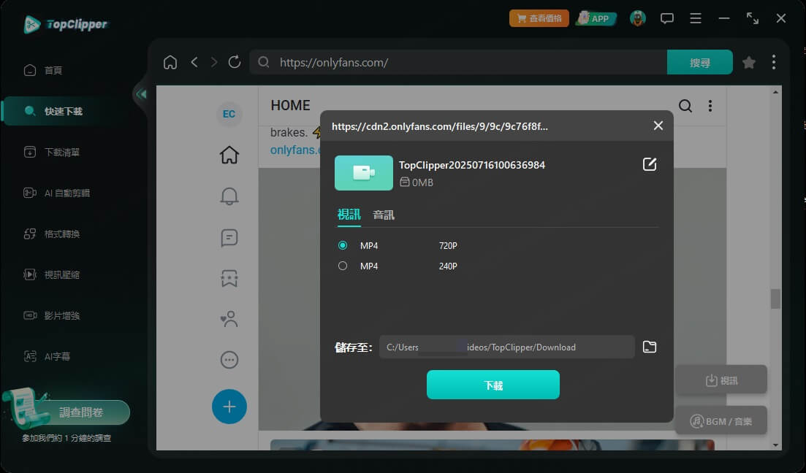This screenshot has height=473, width=806.
Task: Open the 首頁 home sidebar item
Action: point(43,70)
